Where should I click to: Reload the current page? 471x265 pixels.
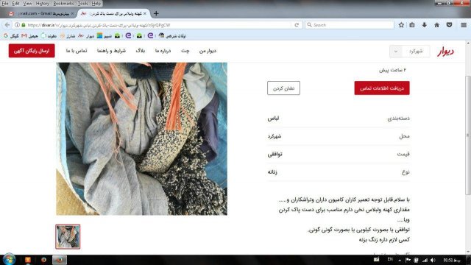[297, 25]
